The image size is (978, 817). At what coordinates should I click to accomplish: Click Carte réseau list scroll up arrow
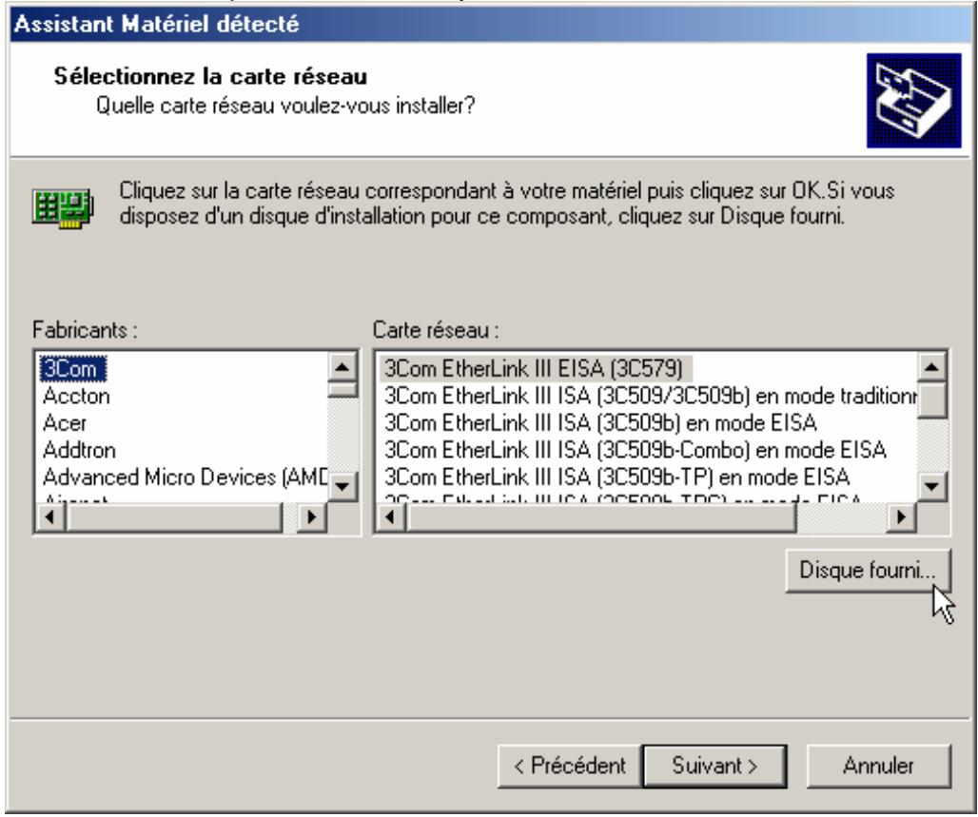pyautogui.click(x=931, y=366)
